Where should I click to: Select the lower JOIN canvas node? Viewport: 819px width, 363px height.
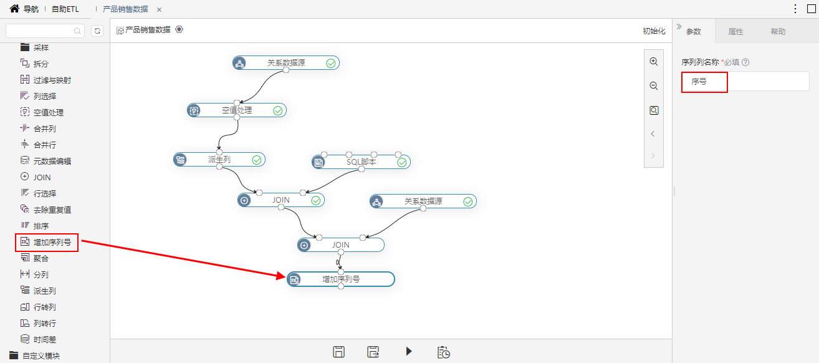pyautogui.click(x=341, y=245)
